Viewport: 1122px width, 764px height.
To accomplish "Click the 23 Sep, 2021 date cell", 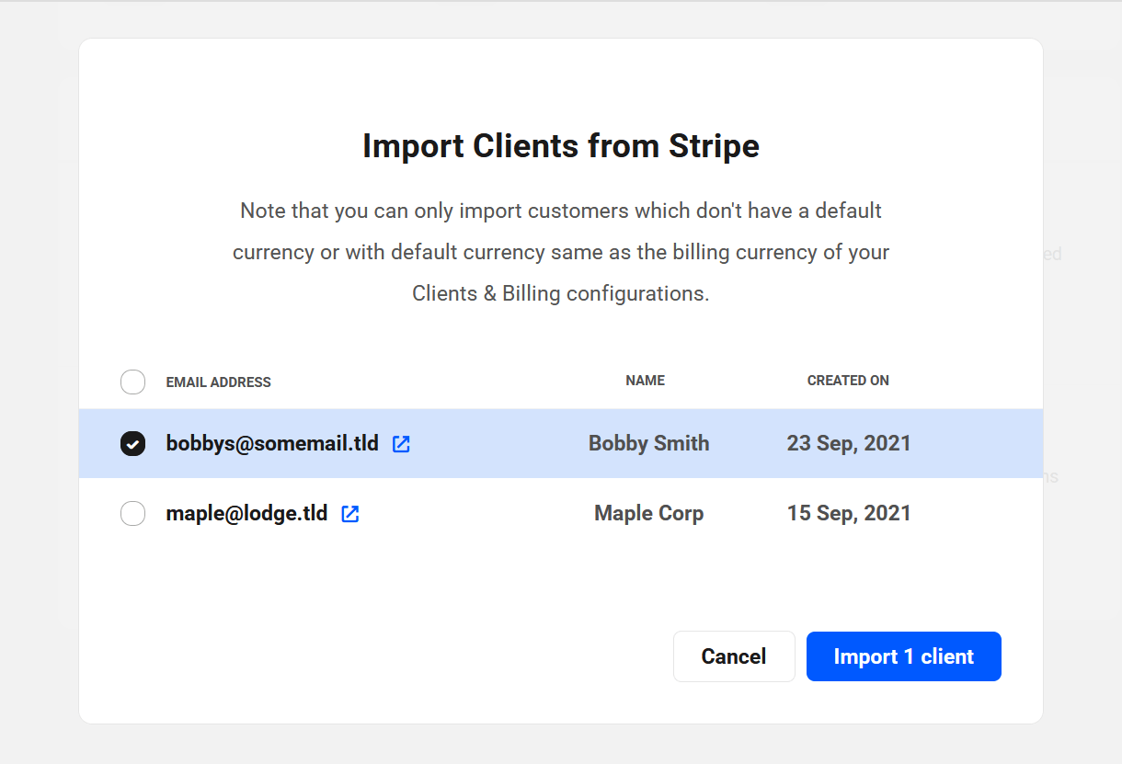I will pos(849,443).
